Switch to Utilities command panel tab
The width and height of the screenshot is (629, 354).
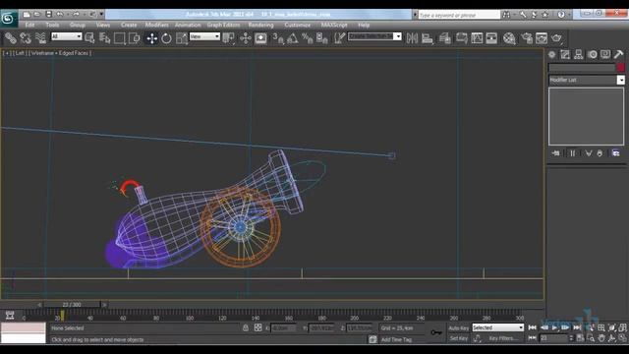618,55
